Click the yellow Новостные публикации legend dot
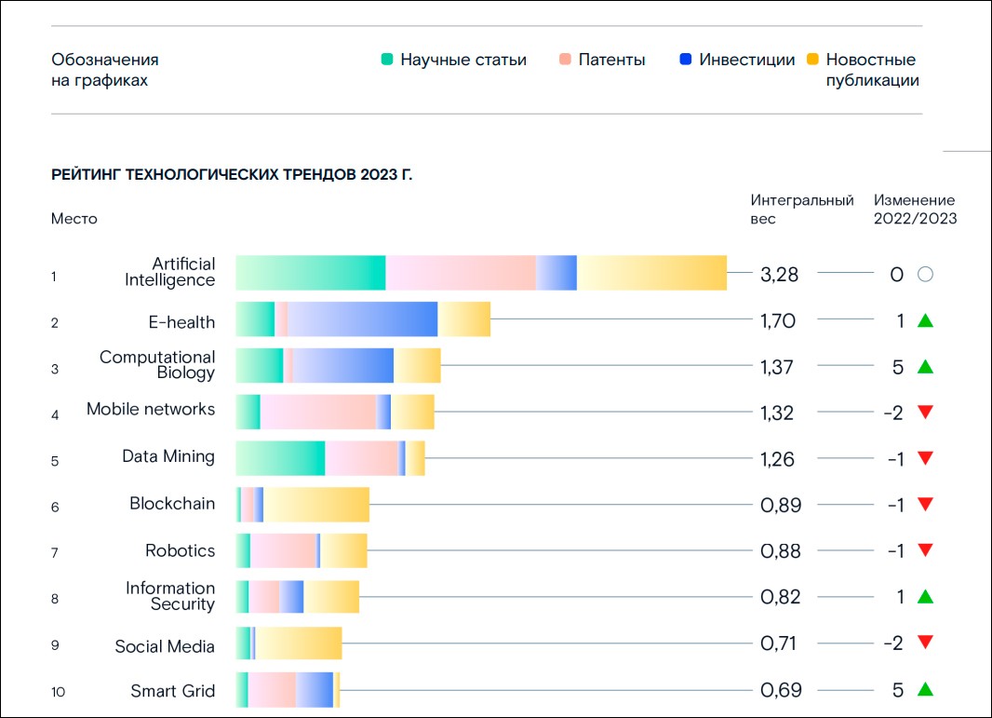Image resolution: width=992 pixels, height=718 pixels. point(813,60)
